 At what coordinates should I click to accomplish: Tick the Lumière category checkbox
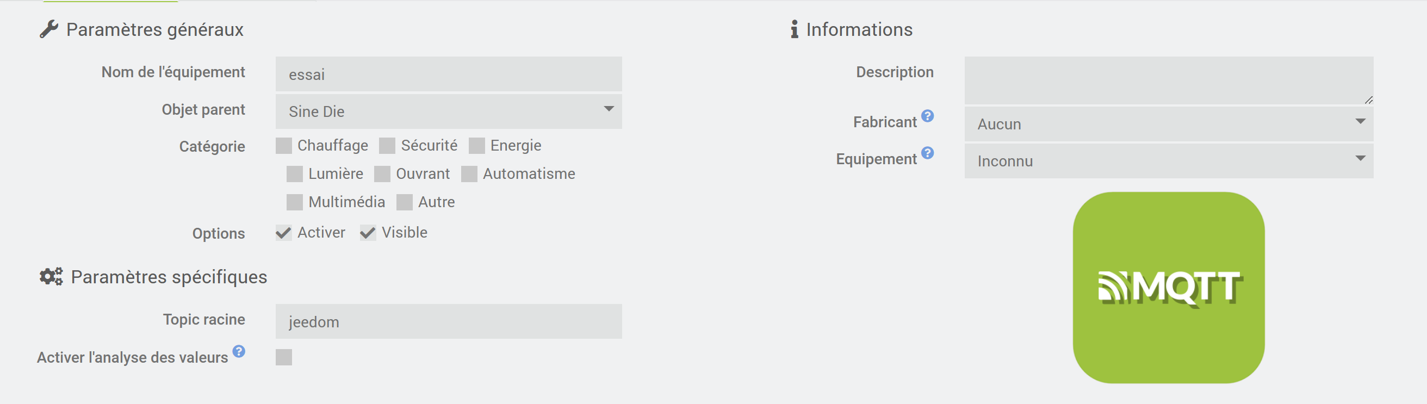(295, 174)
